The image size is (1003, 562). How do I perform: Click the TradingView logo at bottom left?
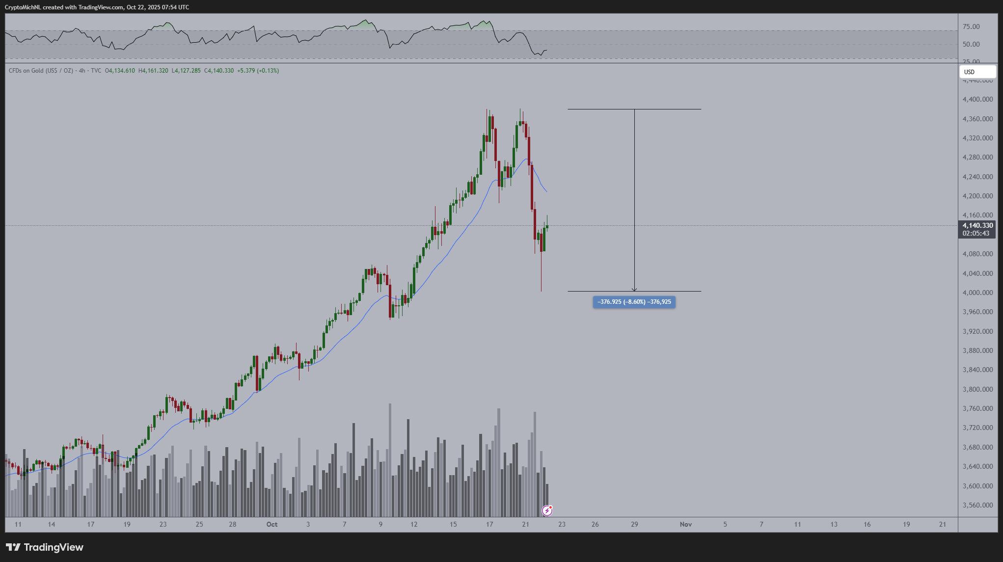click(x=45, y=547)
